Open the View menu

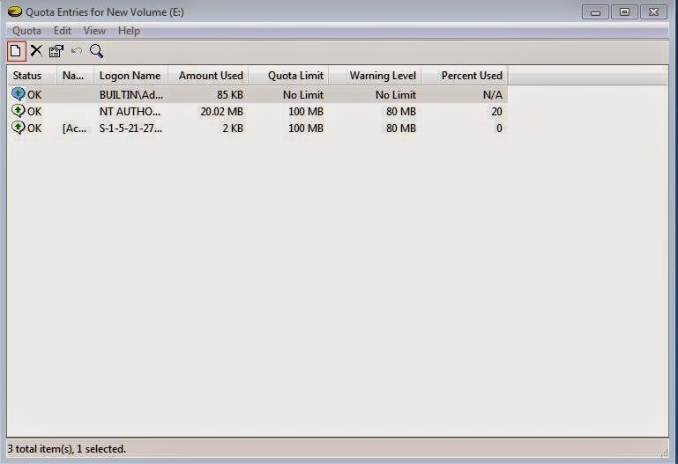point(94,31)
